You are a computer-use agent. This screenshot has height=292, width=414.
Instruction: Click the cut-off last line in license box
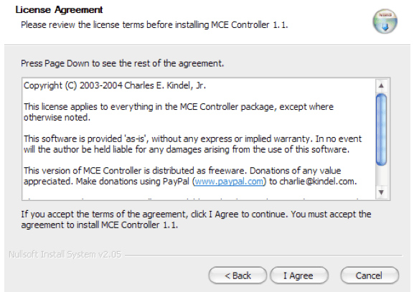193,198
